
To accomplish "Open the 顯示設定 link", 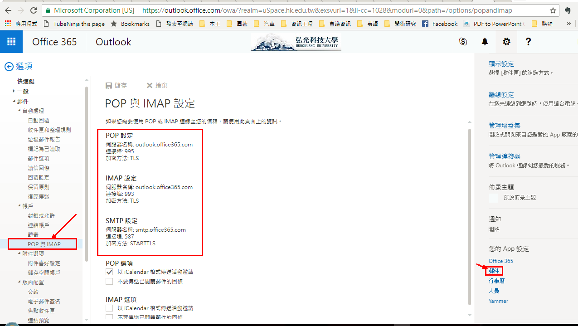I will [501, 64].
